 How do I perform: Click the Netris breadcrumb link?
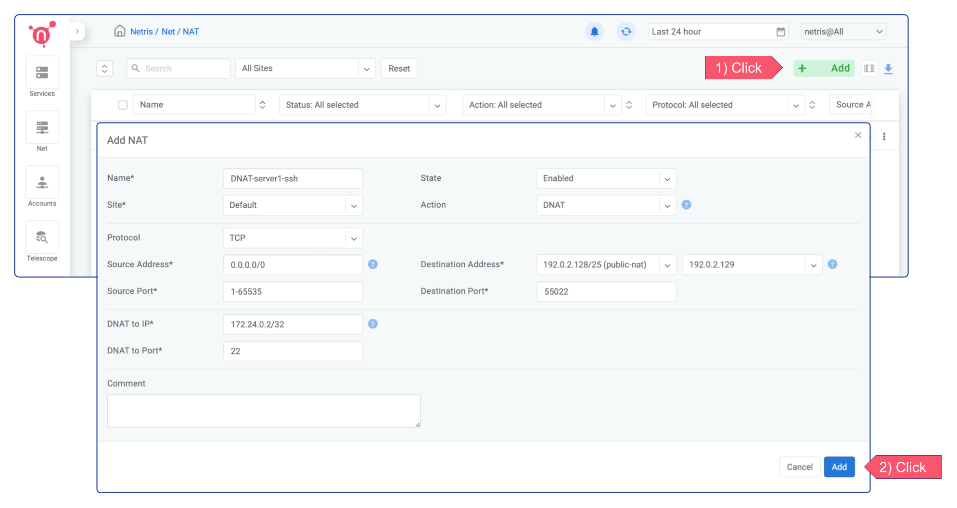pyautogui.click(x=141, y=32)
